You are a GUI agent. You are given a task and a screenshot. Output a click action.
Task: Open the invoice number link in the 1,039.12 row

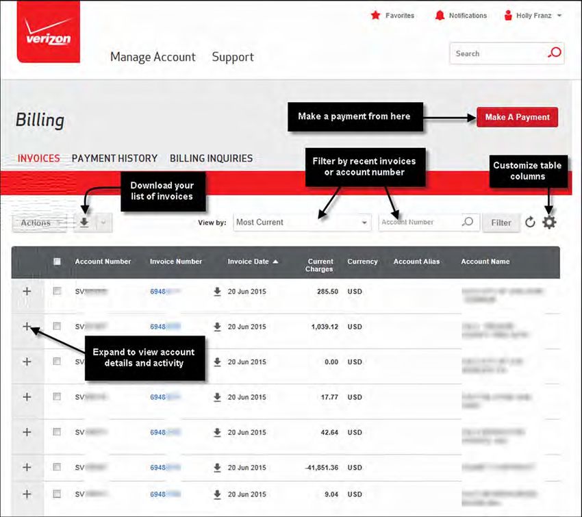click(165, 327)
